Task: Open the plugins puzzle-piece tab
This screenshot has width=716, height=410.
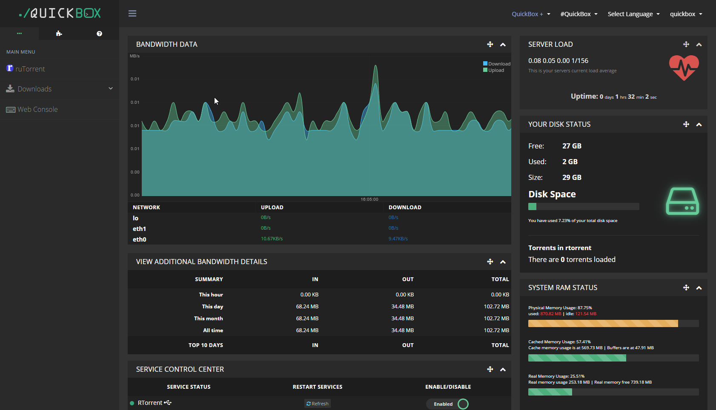Action: 59,34
